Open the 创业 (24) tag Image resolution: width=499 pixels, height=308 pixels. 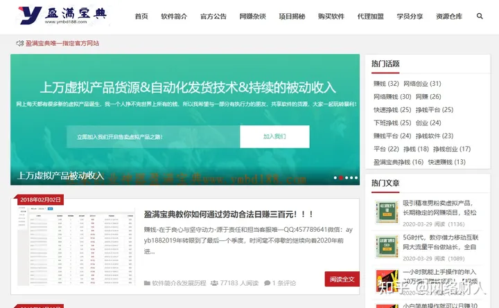coord(428,123)
